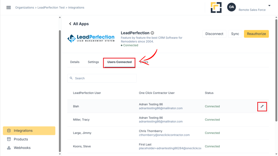Click Connected status for Koons, Steve
This screenshot has height=156, width=278.
[212, 146]
